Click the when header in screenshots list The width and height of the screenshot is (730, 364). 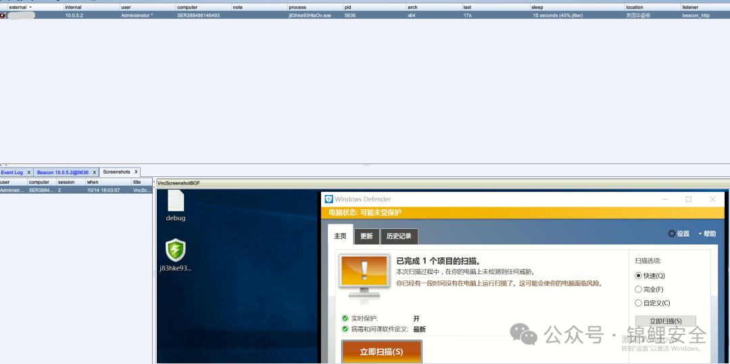(x=108, y=182)
